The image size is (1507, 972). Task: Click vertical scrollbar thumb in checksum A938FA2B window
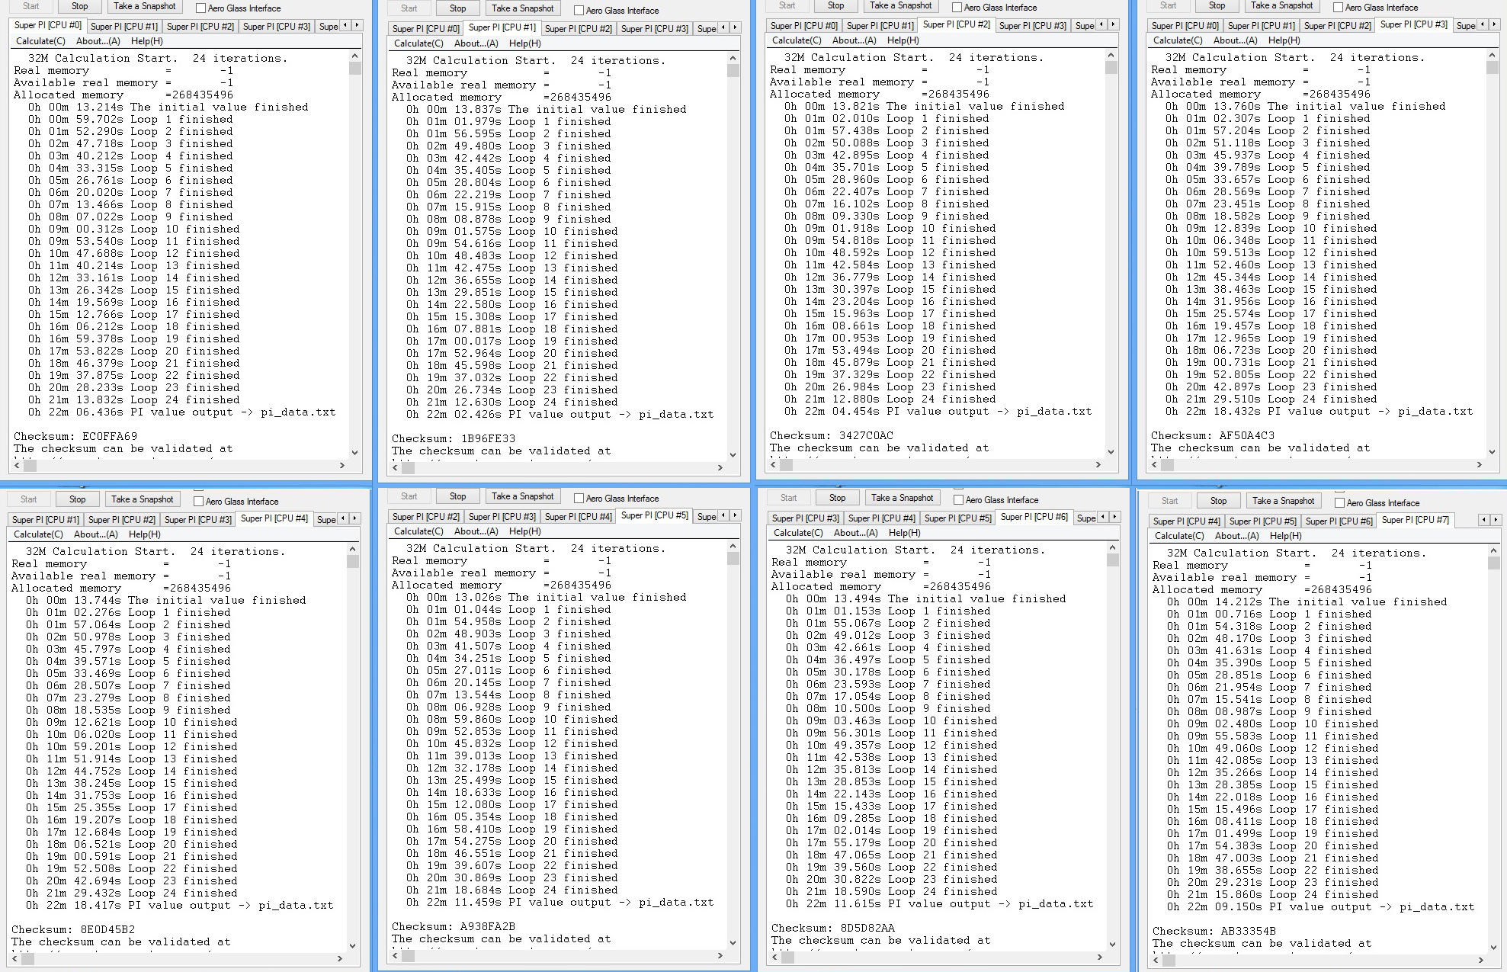coord(733,559)
